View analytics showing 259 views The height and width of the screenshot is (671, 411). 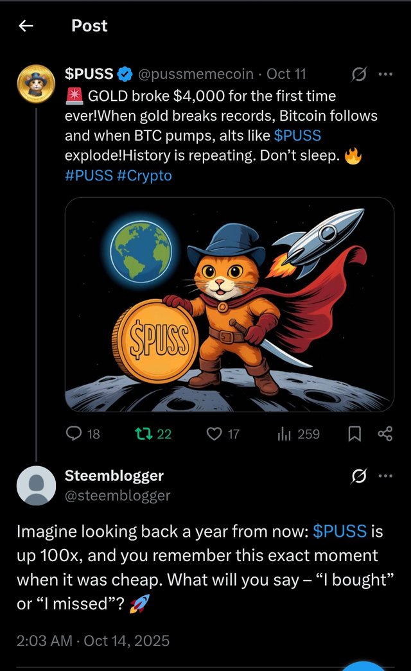coord(284,434)
